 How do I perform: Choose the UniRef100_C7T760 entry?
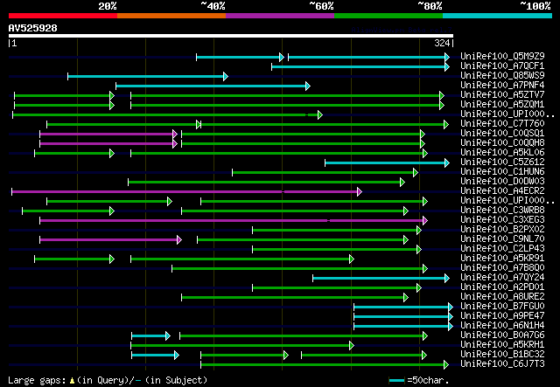[x=502, y=124]
